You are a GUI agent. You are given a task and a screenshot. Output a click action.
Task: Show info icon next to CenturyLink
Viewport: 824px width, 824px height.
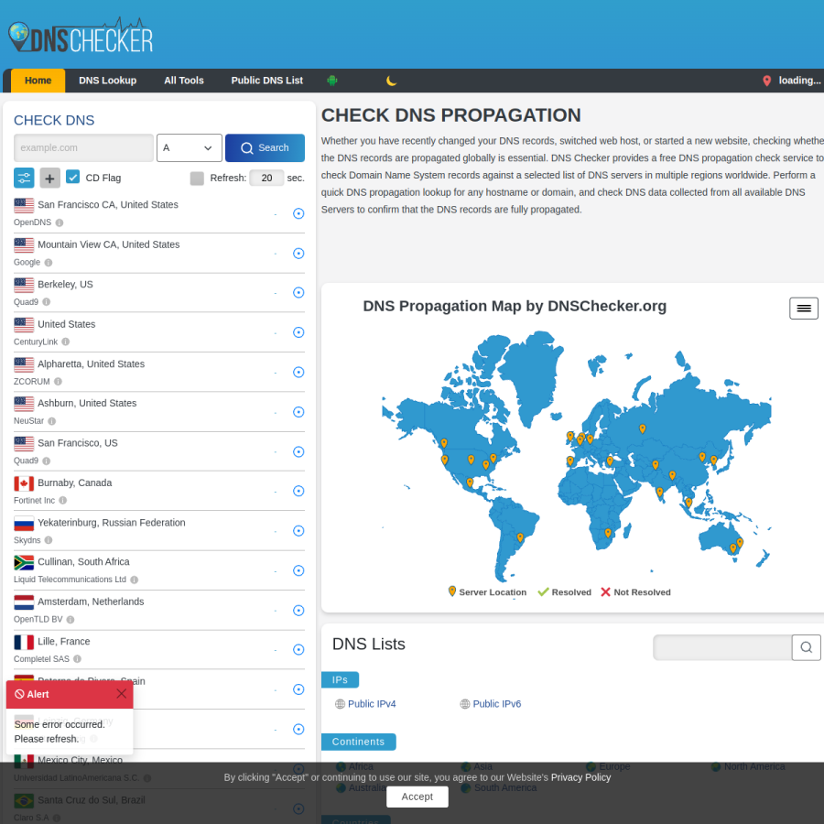(66, 342)
